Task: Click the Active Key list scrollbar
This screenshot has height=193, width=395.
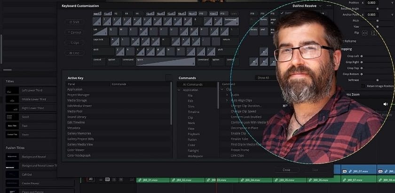Action: click(x=171, y=104)
